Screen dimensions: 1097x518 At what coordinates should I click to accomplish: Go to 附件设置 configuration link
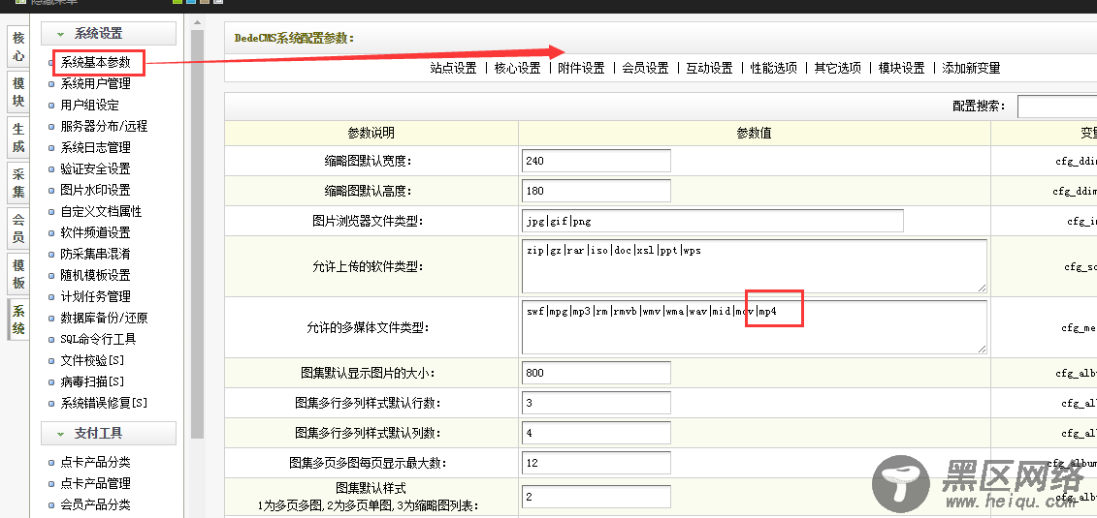581,69
